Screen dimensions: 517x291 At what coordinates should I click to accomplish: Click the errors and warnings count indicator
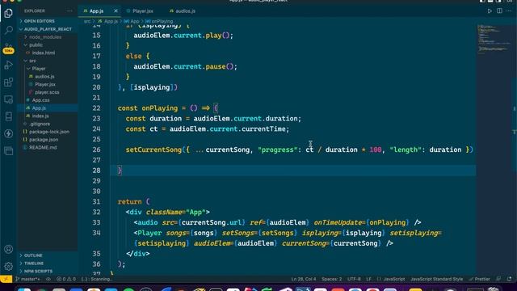[66, 279]
